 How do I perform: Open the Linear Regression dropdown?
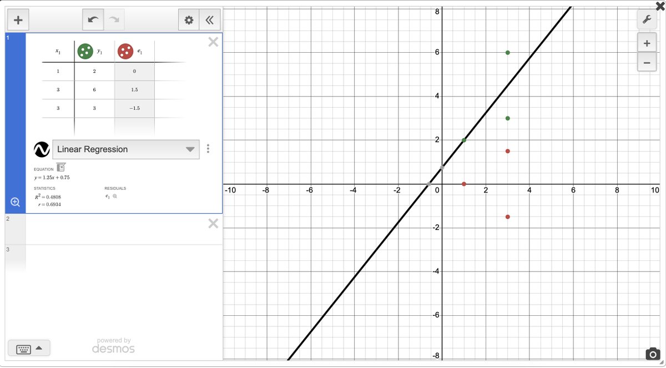pyautogui.click(x=125, y=149)
